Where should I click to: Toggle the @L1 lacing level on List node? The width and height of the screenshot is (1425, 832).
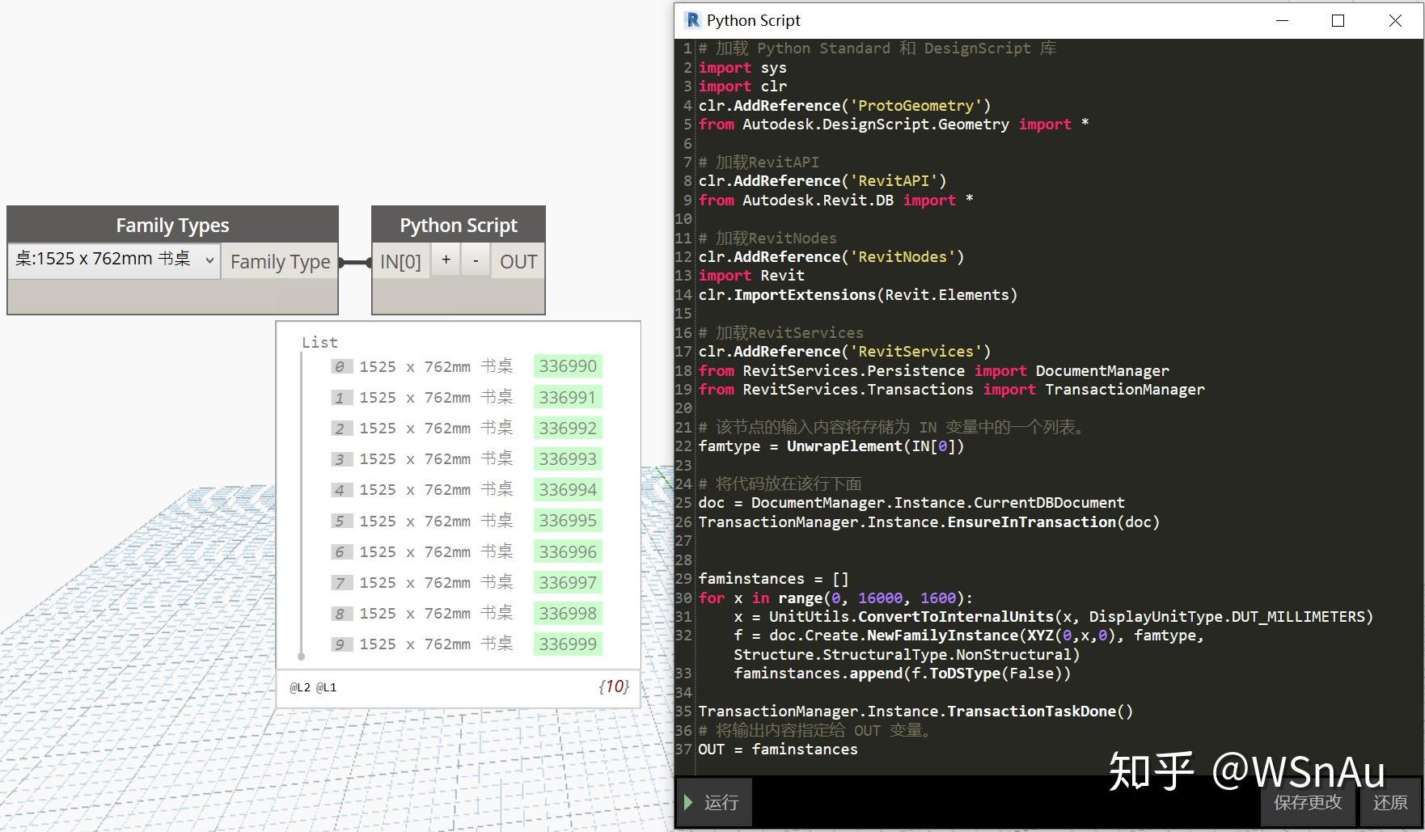[327, 686]
